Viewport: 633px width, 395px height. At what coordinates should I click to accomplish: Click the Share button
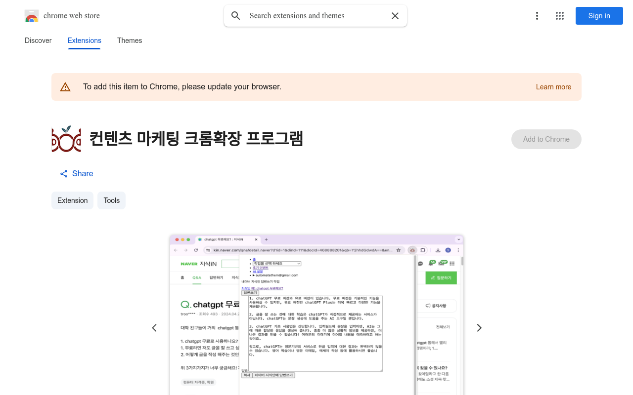tap(77, 173)
